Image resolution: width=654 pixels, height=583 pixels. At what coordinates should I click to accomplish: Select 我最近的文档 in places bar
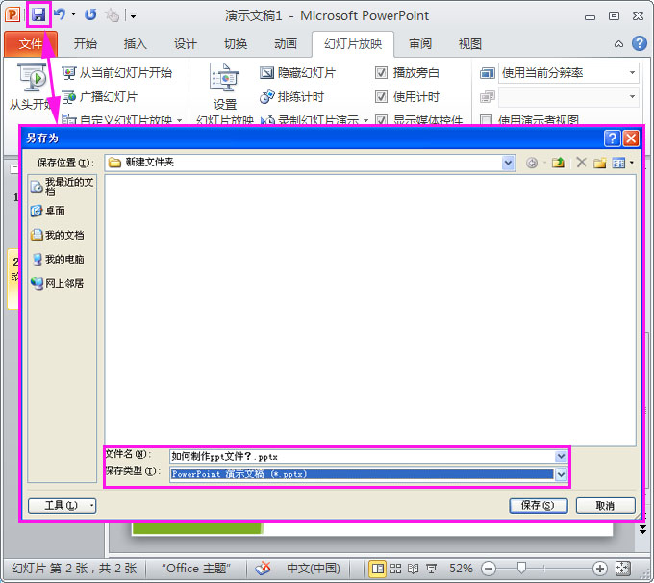tap(63, 187)
